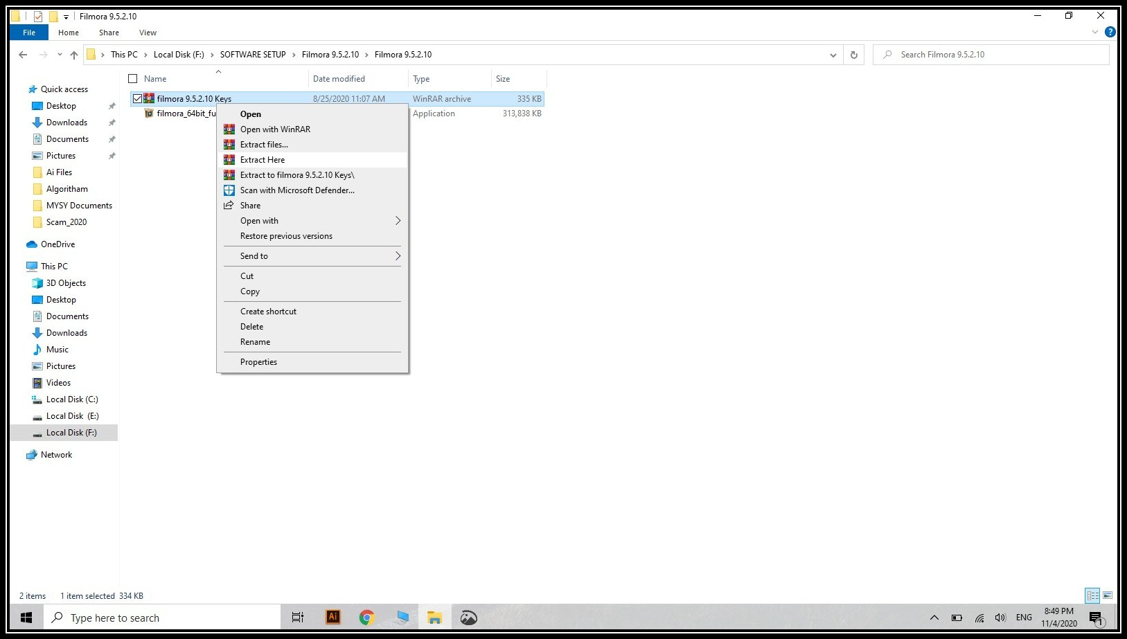Select OneDrive in the navigation pane
This screenshot has width=1127, height=639.
pos(57,244)
